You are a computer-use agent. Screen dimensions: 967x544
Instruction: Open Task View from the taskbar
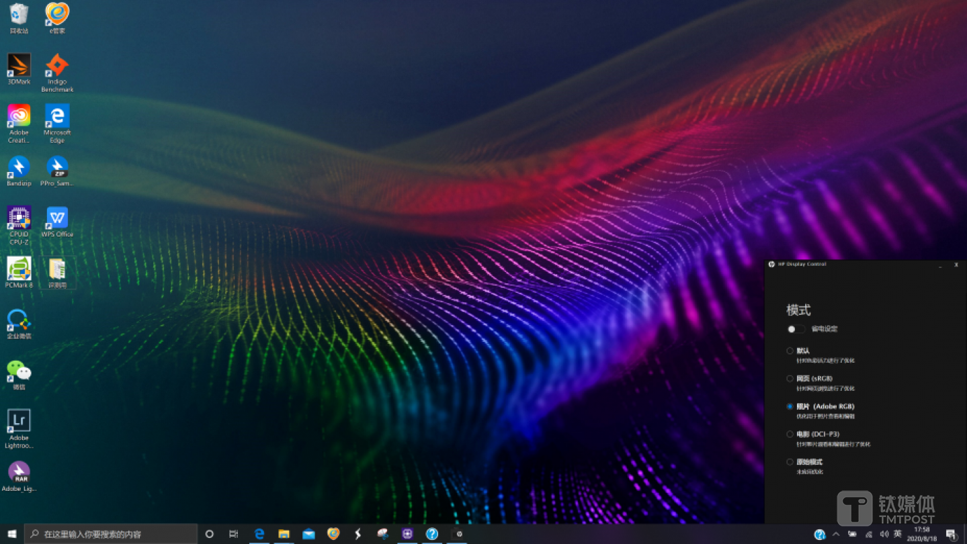click(x=233, y=534)
